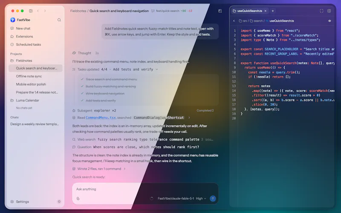Screen dimensions: 341x213
Task: Collapse the Fieldnotes project in sidebar
Action: tap(35, 60)
